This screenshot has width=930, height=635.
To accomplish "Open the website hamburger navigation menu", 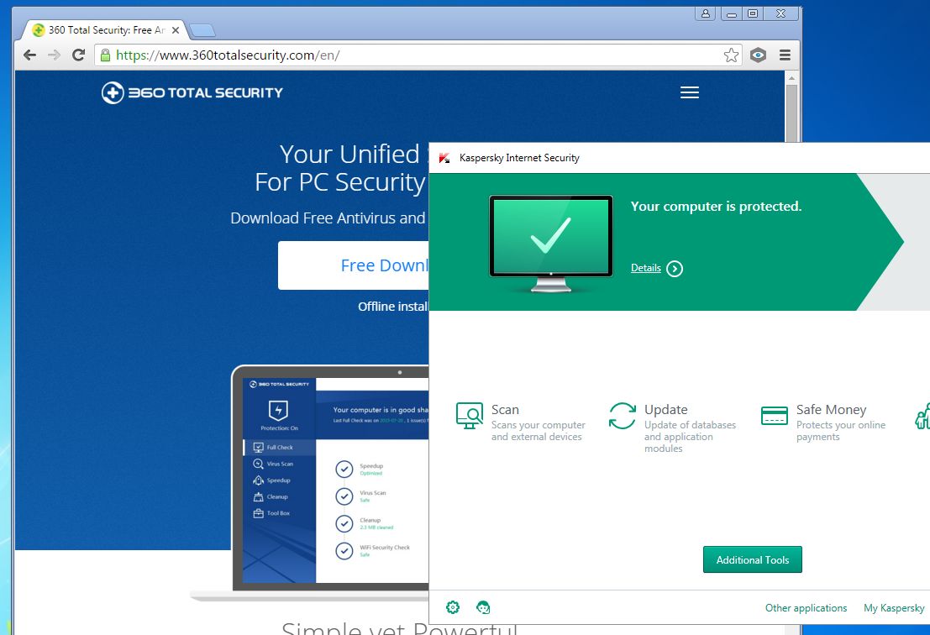I will [x=689, y=92].
